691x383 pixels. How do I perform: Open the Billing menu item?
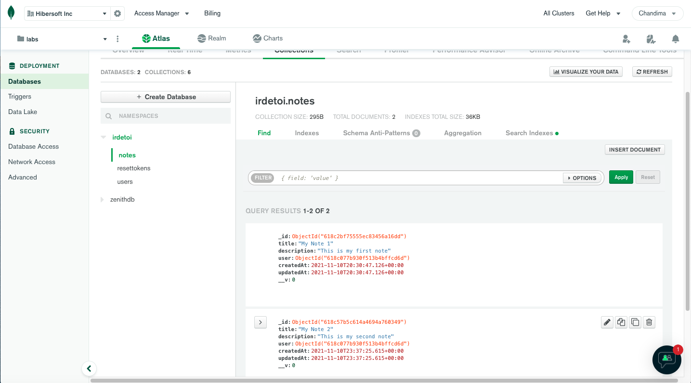[212, 13]
